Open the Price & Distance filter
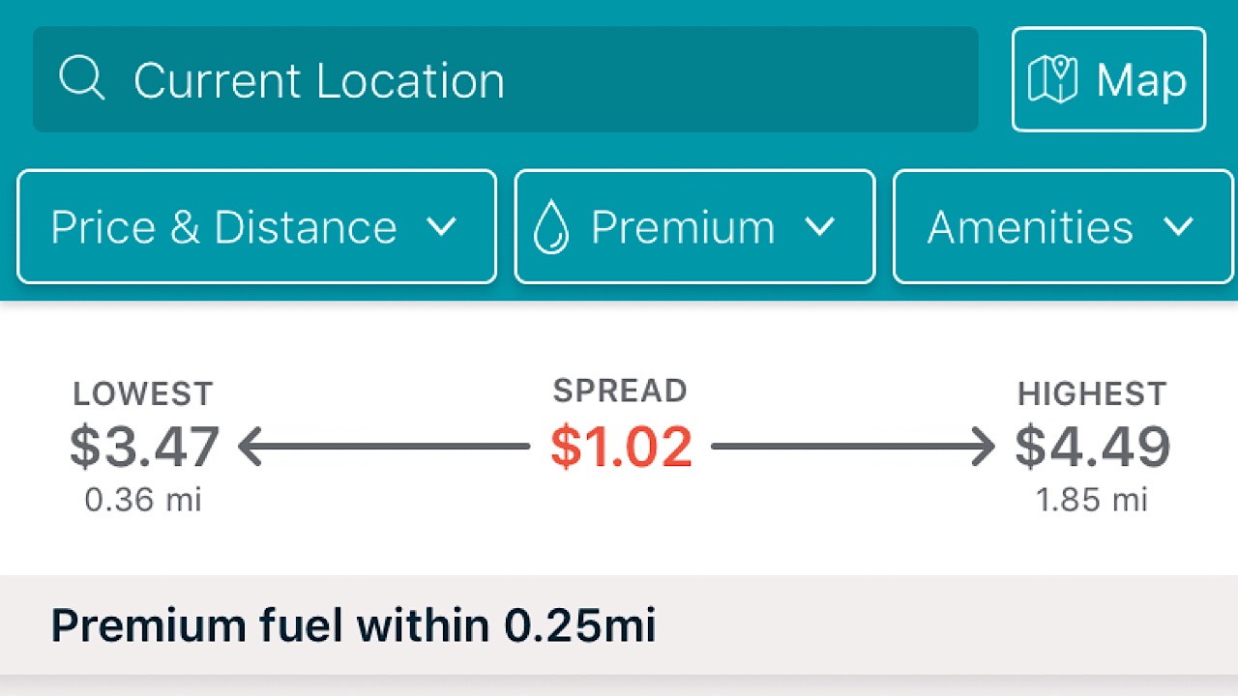Viewport: 1238px width, 696px height. (x=255, y=226)
